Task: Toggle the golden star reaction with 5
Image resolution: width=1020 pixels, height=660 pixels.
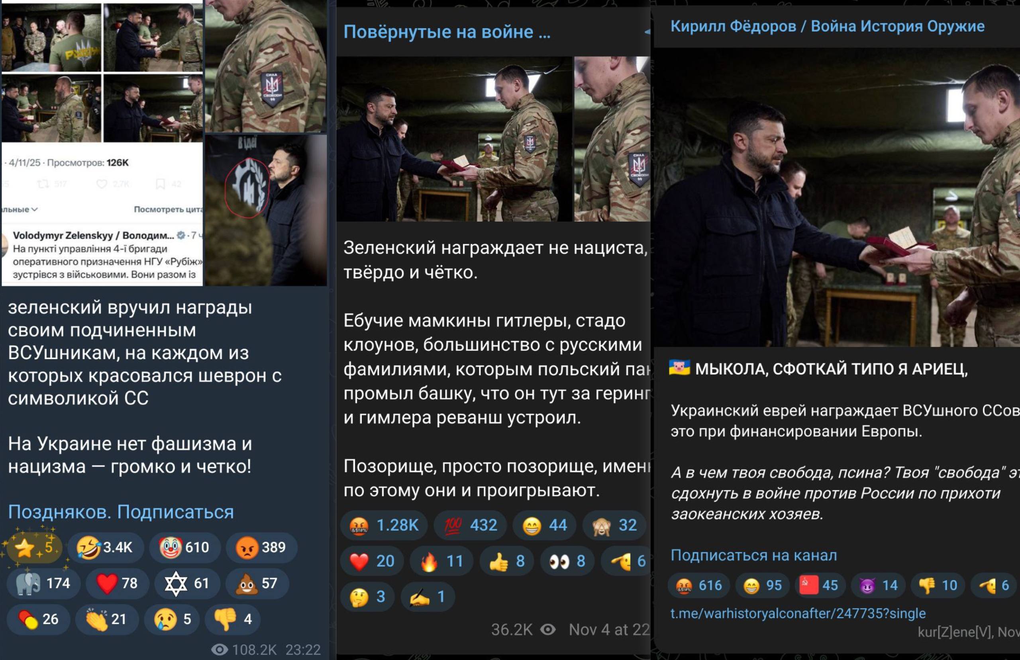Action: 33,547
